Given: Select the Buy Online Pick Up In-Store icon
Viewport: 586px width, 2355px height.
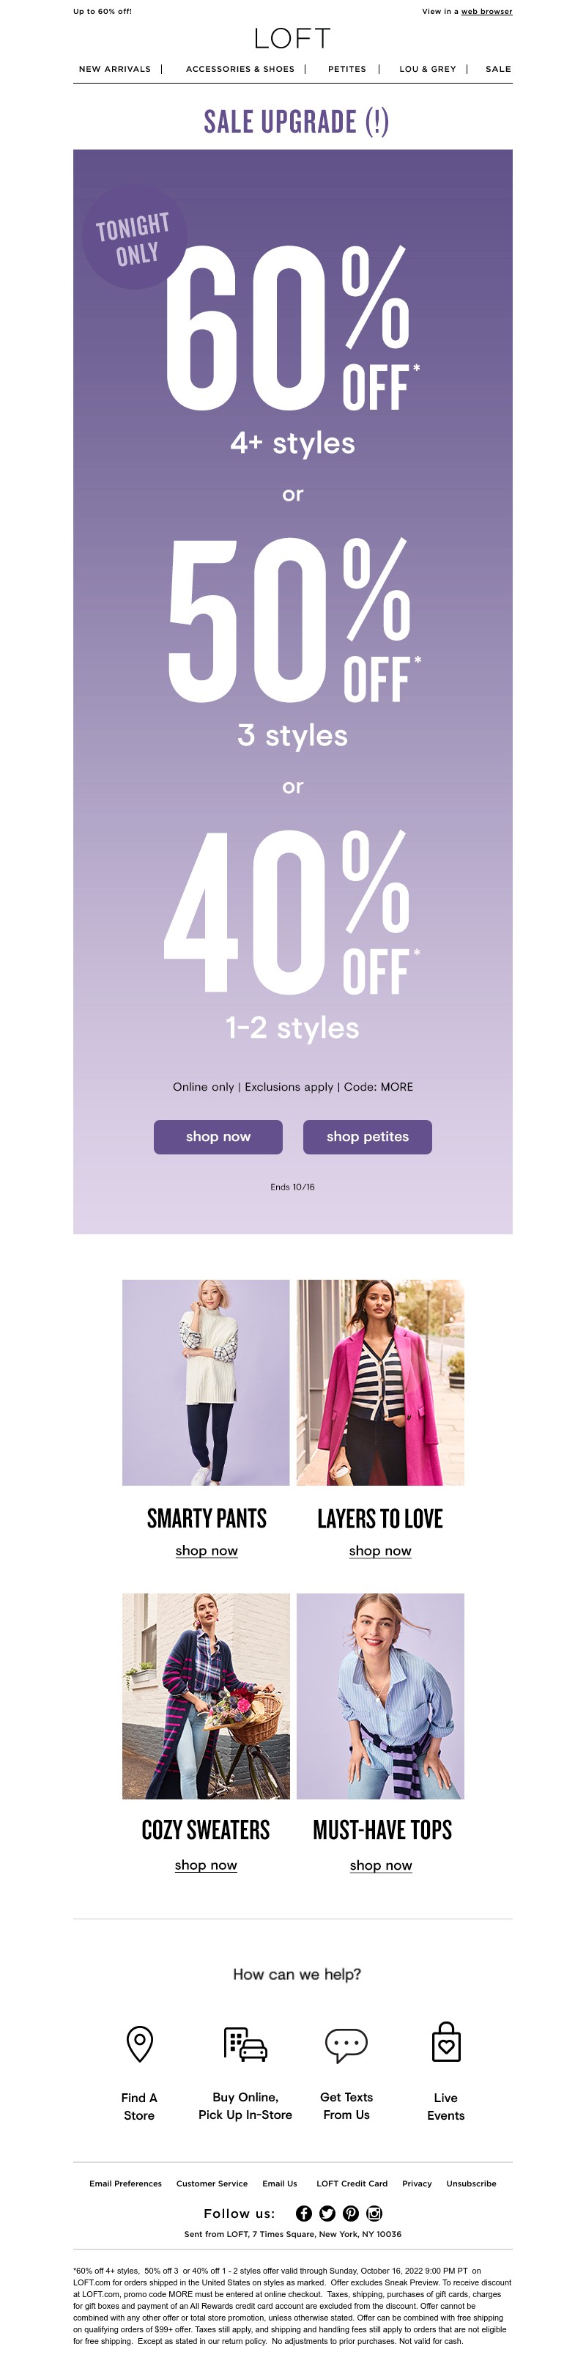Looking at the screenshot, I should point(245,2044).
